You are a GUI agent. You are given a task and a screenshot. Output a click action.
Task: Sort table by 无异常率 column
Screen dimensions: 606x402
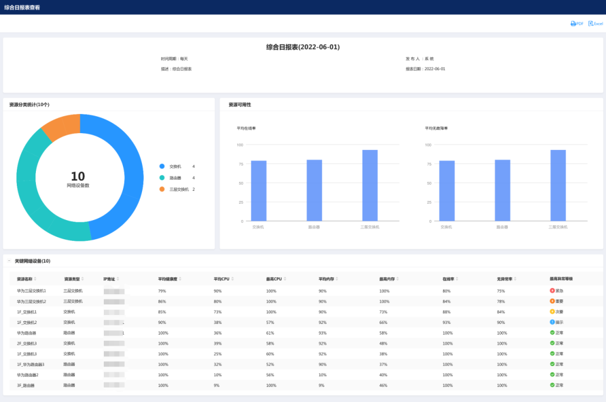coord(515,278)
